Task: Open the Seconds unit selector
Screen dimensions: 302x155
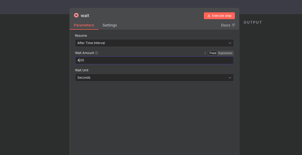Action: pos(150,78)
